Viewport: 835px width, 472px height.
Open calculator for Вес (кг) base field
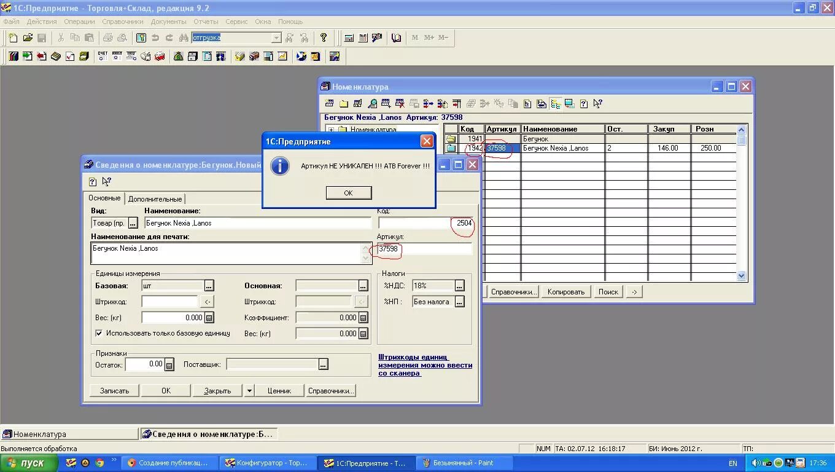[209, 318]
